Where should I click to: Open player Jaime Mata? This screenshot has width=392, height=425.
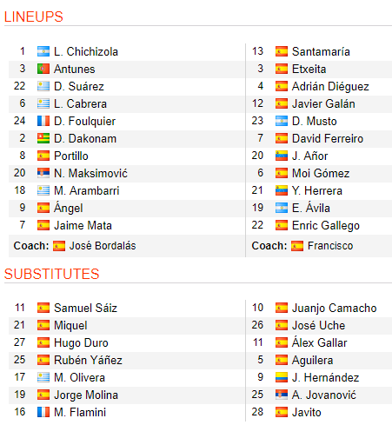[83, 225]
